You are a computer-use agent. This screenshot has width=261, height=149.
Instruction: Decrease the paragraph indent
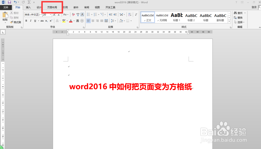[110, 15]
